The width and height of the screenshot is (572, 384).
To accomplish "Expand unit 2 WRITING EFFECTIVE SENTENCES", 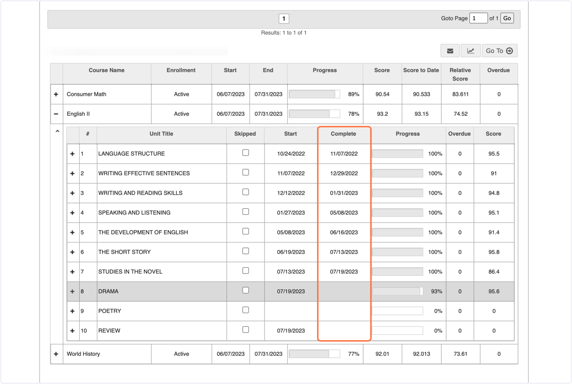I will (x=72, y=173).
